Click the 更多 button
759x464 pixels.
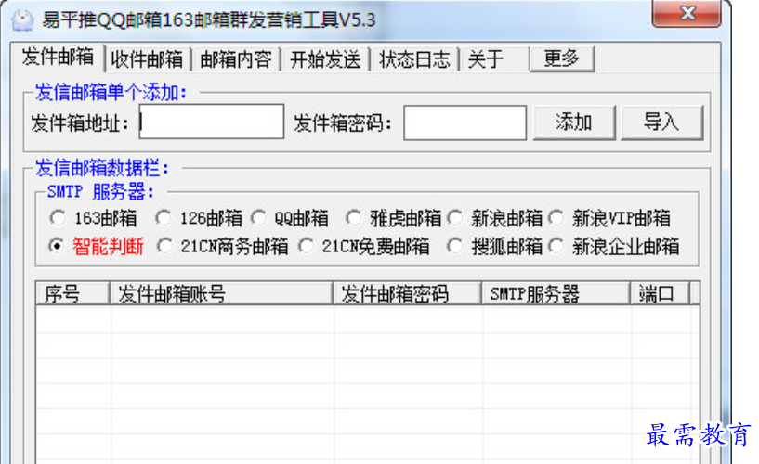562,58
